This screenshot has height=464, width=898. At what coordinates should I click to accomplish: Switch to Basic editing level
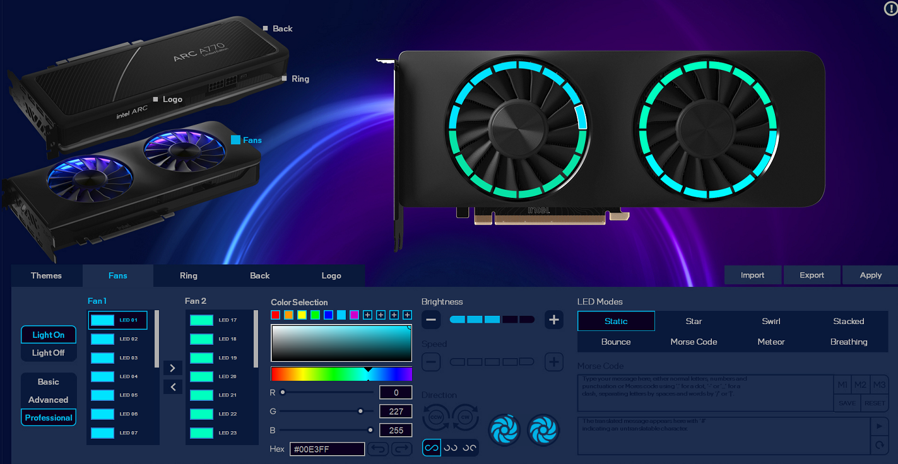(49, 382)
